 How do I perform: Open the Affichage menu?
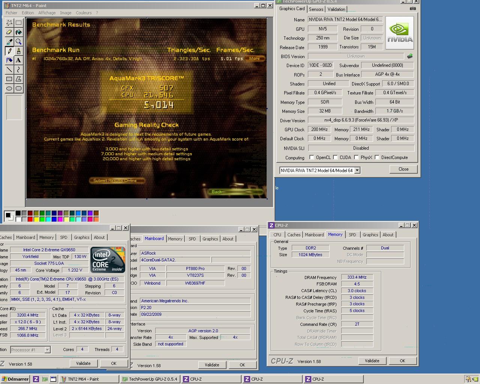(x=47, y=13)
